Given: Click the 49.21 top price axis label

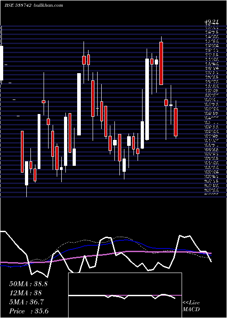Looking at the screenshot, I should 211,22.
